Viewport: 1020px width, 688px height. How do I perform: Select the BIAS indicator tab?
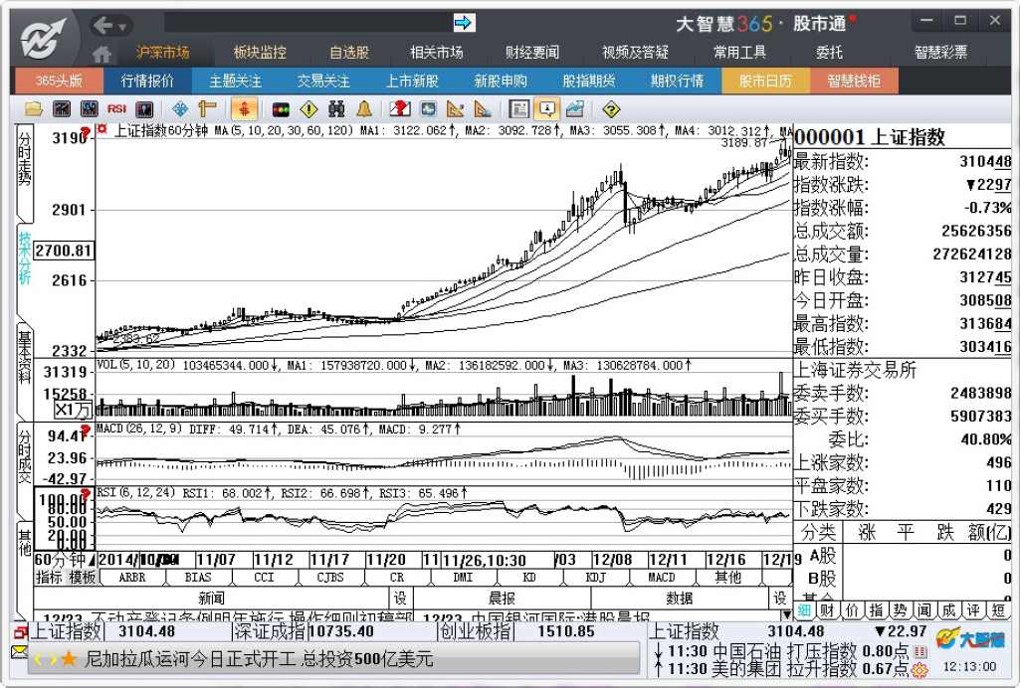tap(198, 577)
